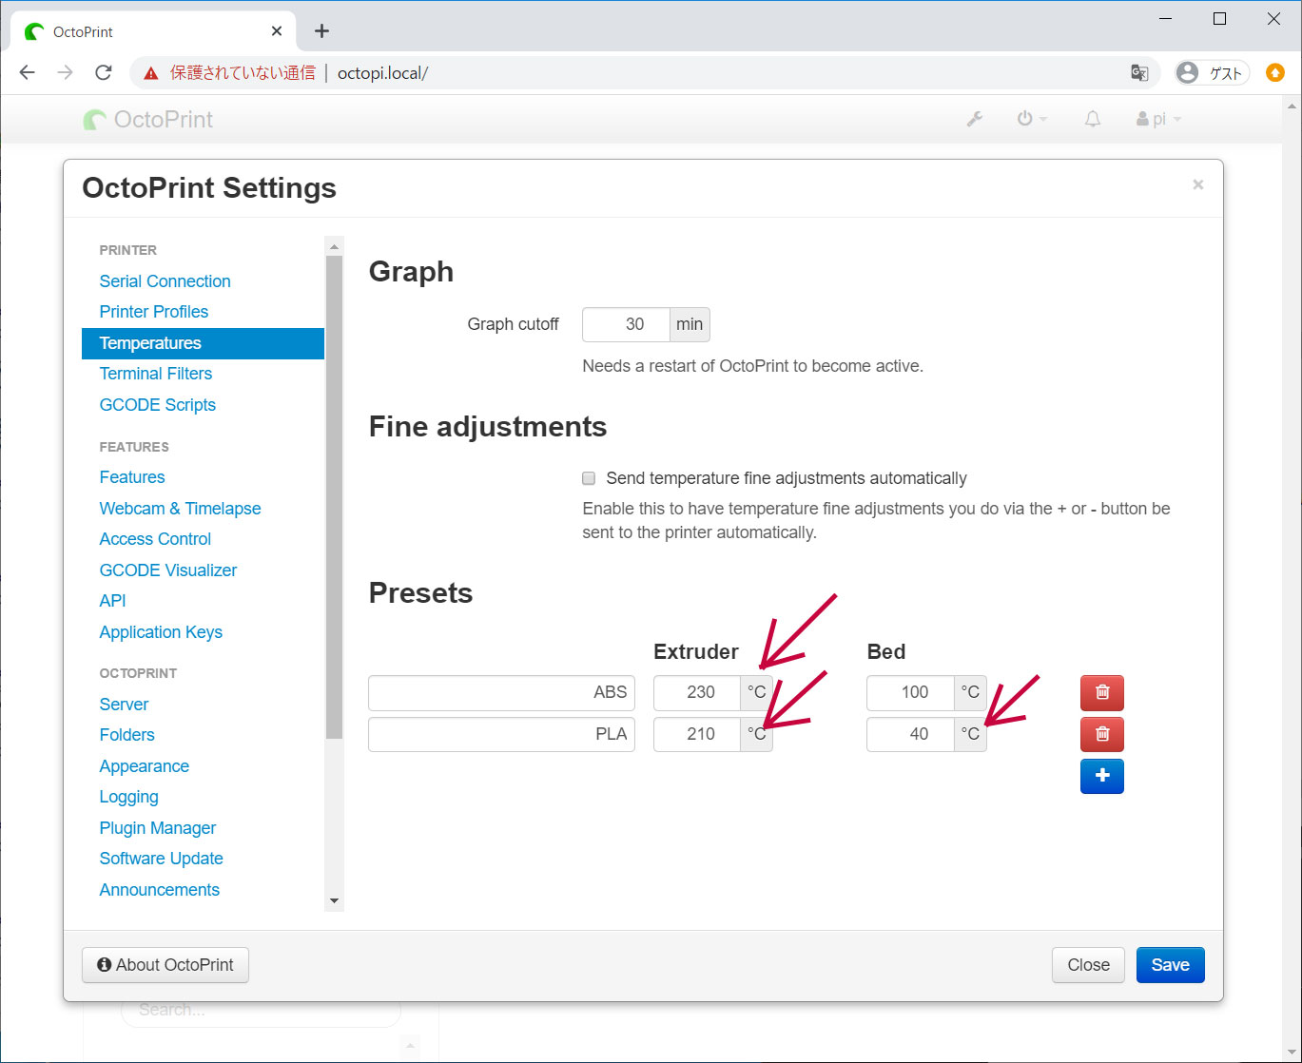1302x1063 pixels.
Task: Open Server settings
Action: click(124, 705)
